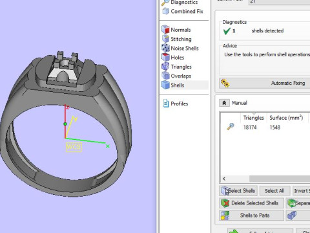
Task: Click the Normals icon
Action: [x=165, y=30]
